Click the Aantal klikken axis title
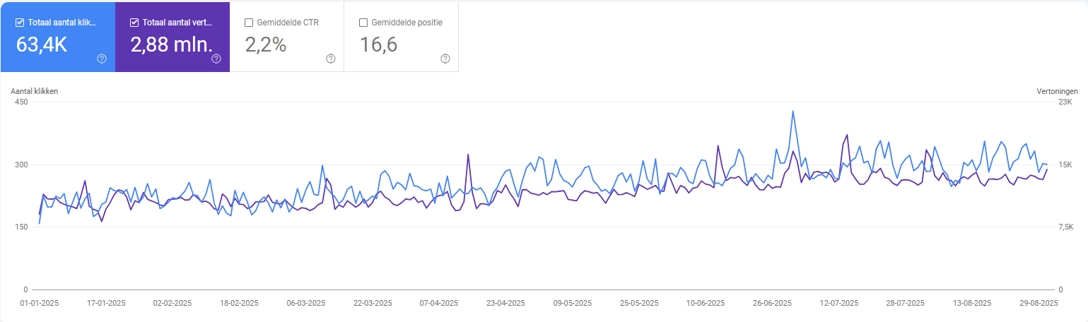This screenshot has height=322, width=1088. (x=34, y=91)
